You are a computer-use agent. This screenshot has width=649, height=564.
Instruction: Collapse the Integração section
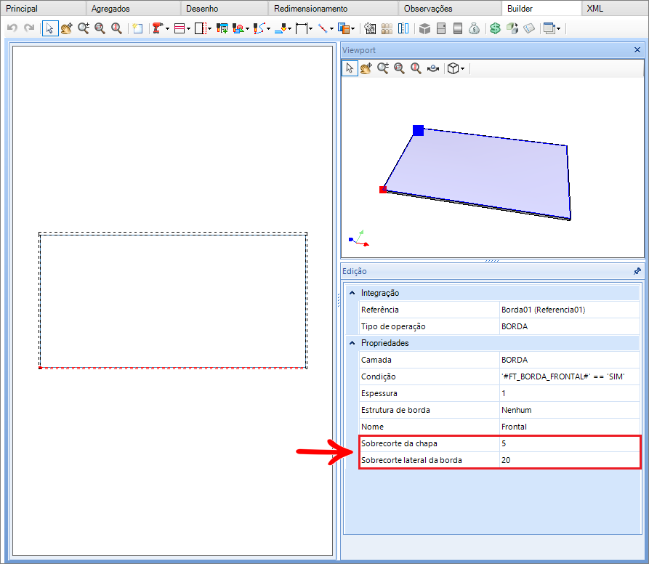click(x=352, y=293)
